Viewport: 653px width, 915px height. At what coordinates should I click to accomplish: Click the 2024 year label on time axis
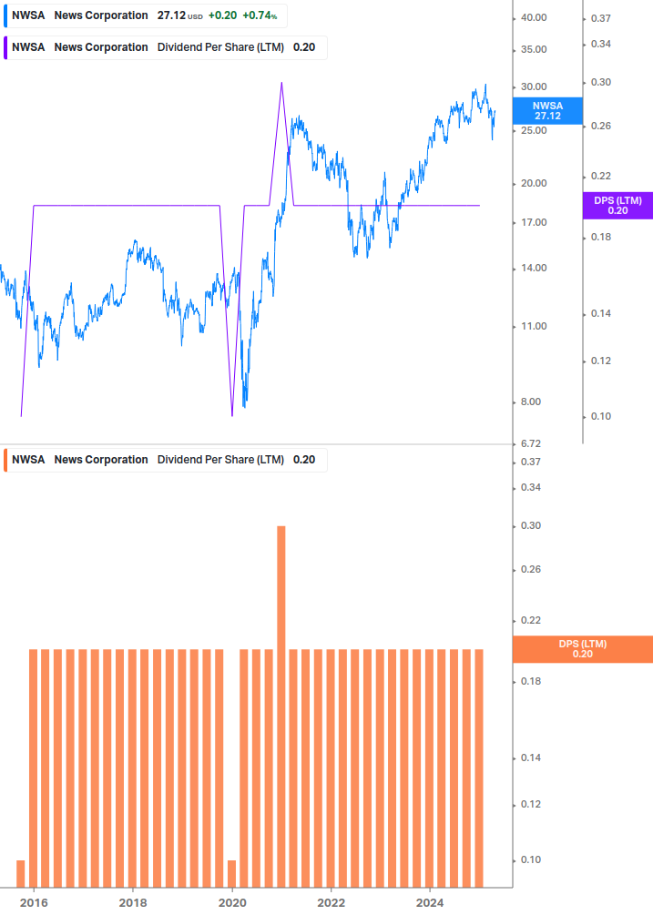[430, 903]
